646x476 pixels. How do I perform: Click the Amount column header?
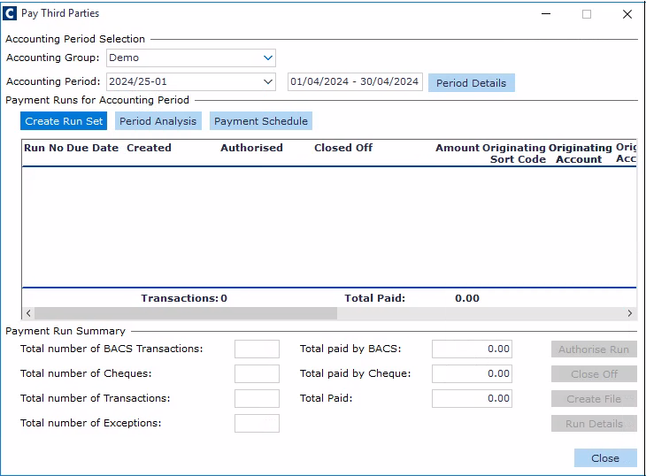[x=458, y=148]
